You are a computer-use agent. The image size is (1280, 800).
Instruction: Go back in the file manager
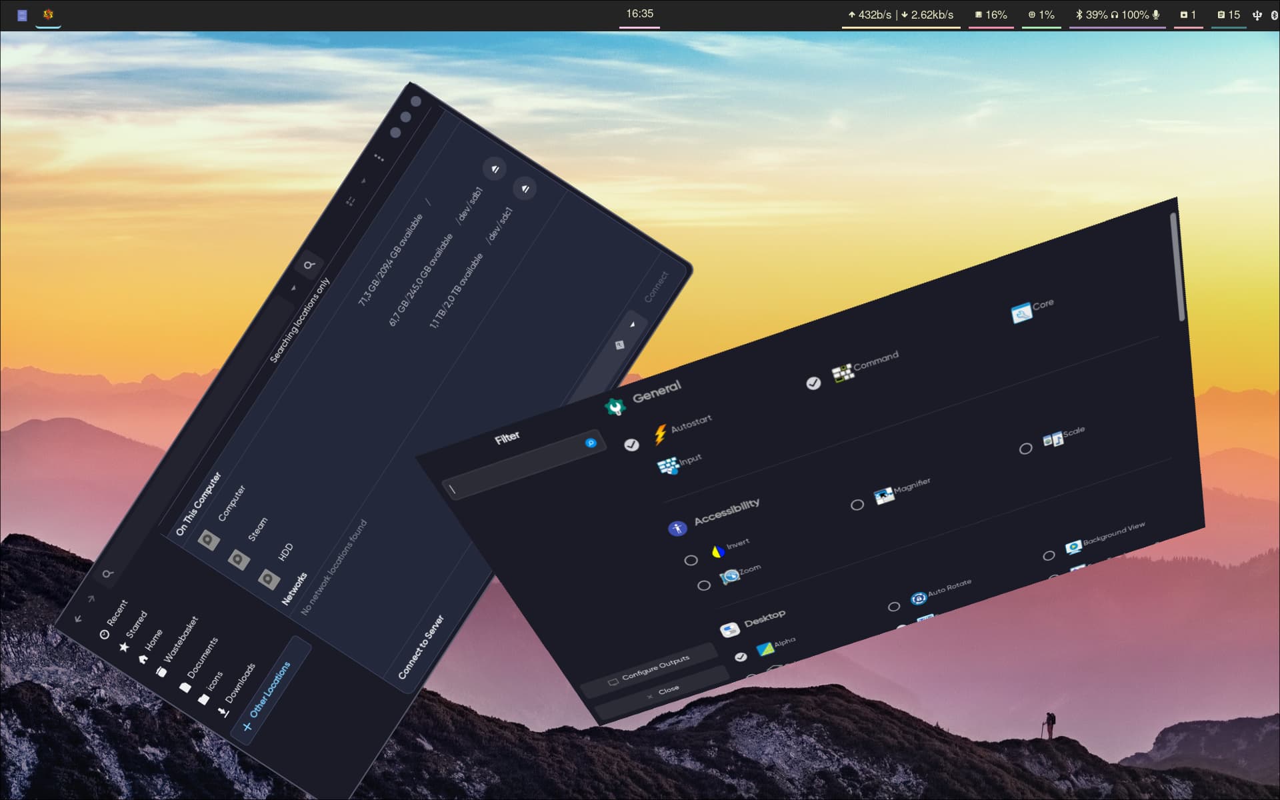pos(79,619)
